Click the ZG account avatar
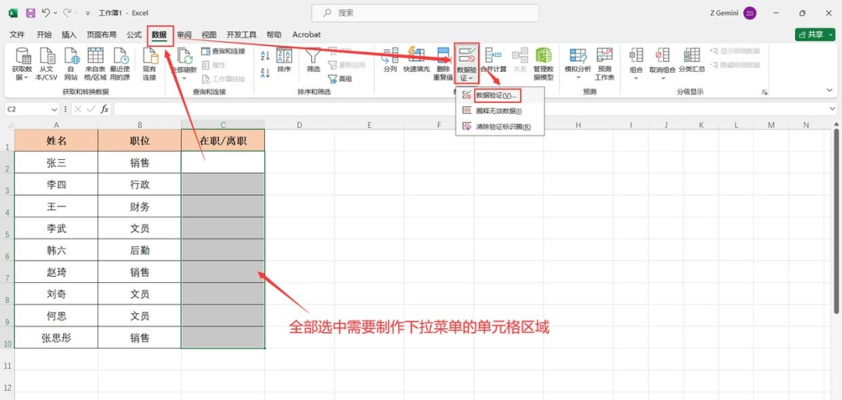Image resolution: width=842 pixels, height=400 pixels. pos(750,13)
